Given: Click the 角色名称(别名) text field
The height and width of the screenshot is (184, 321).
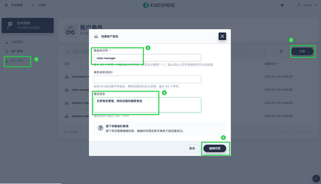Looking at the screenshot, I should 147,79.
